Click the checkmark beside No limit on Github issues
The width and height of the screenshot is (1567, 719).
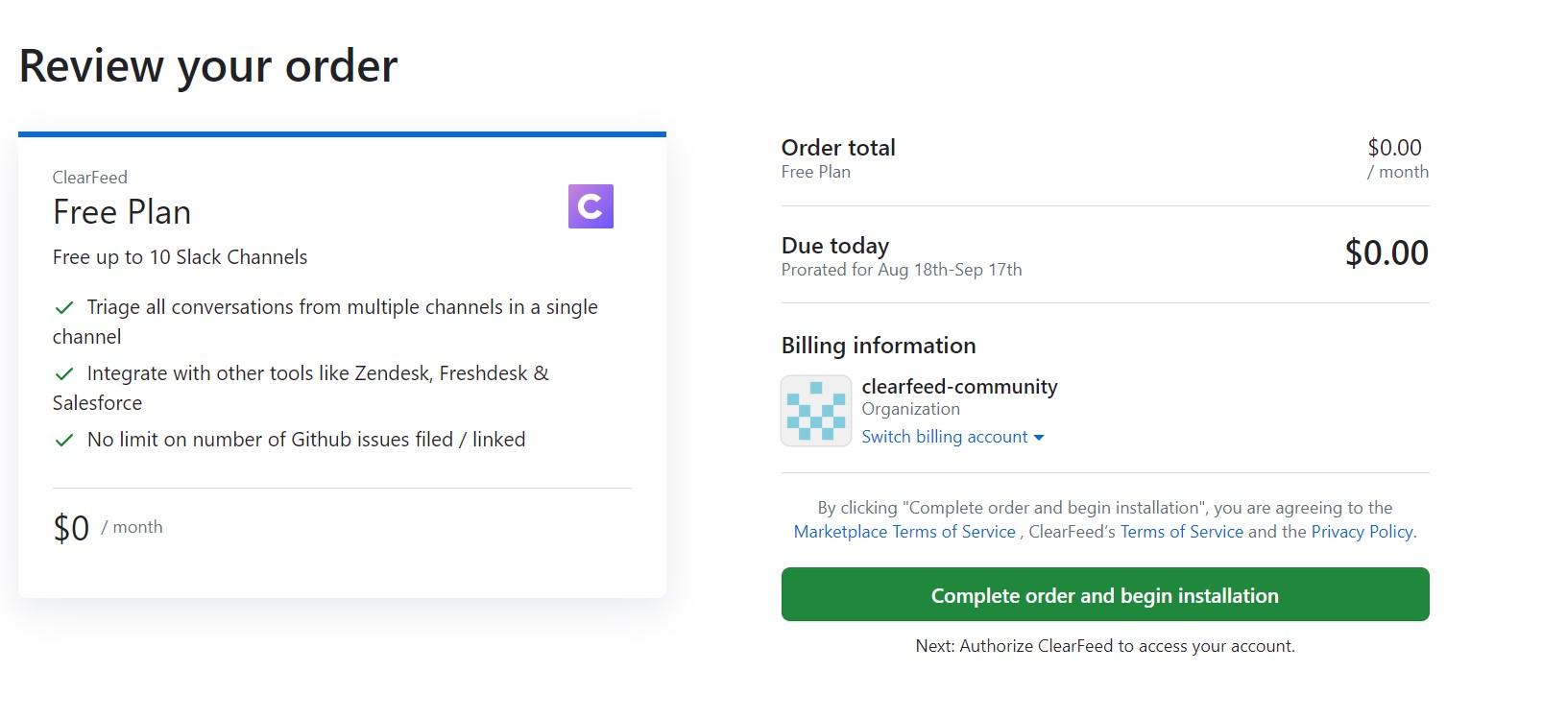[64, 440]
